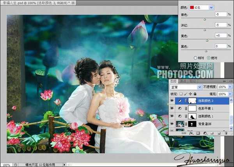Viewport: 234px width, 167px height.
Task: Click the 青色 cyan value input field
Action: (221, 14)
